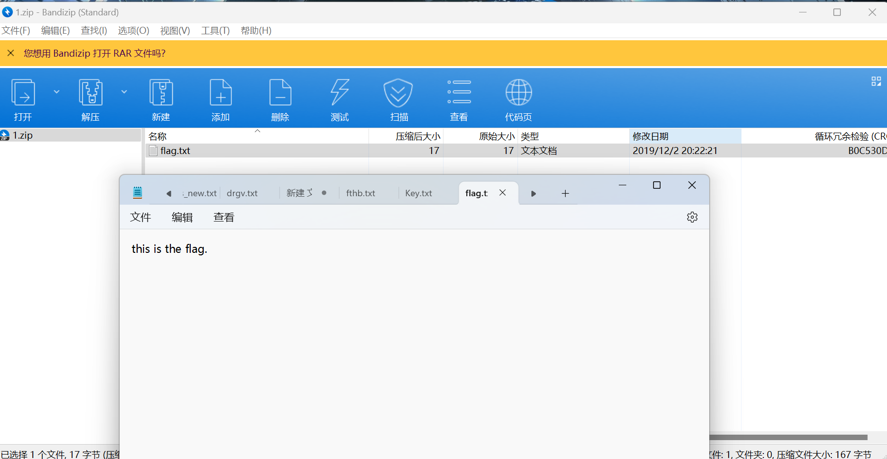Switch to the Key.txt Notepad tab
This screenshot has height=459, width=887.
[x=419, y=193]
